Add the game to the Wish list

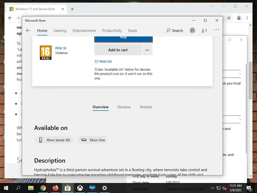(103, 62)
